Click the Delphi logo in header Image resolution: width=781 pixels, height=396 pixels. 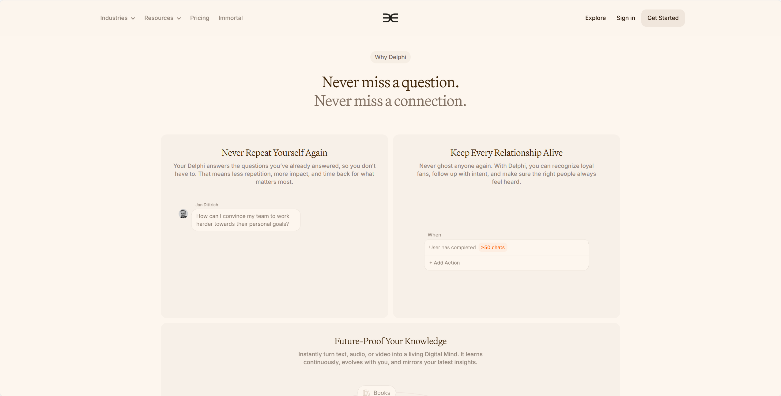[x=390, y=18]
